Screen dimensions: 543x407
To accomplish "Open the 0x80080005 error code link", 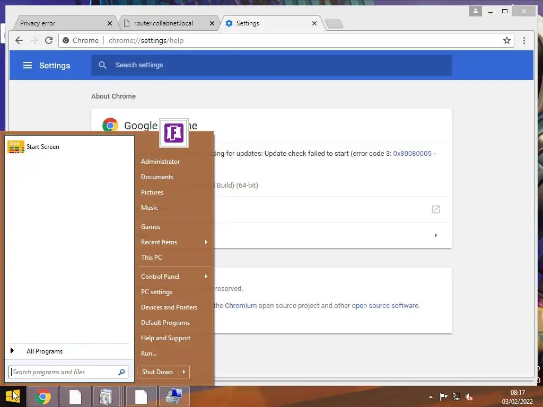I will (x=412, y=153).
